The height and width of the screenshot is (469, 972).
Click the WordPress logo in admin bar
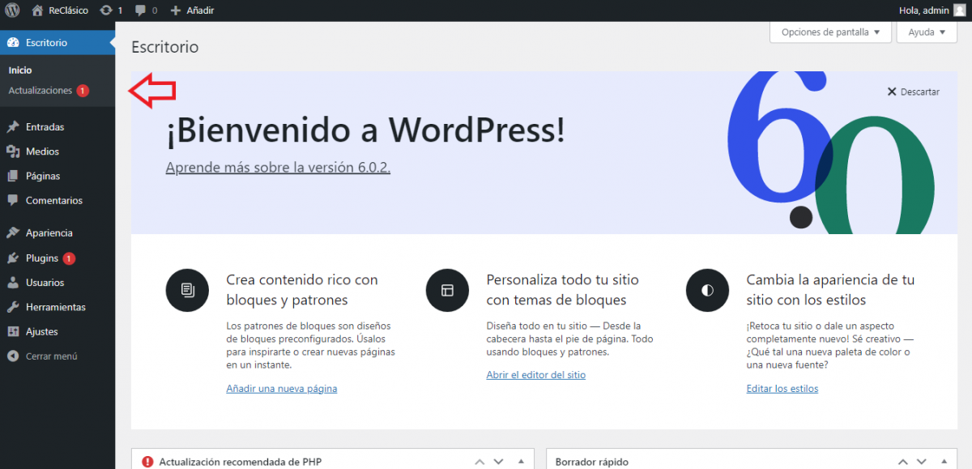(13, 11)
